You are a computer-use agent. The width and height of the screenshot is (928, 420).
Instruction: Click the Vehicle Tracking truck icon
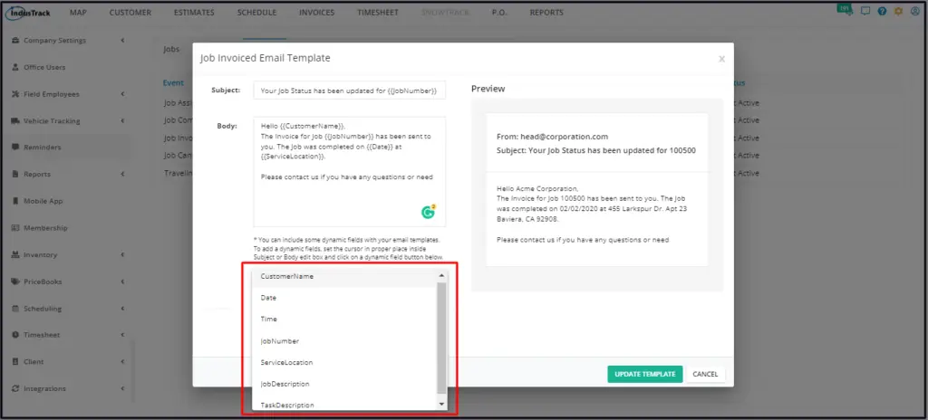click(x=16, y=120)
